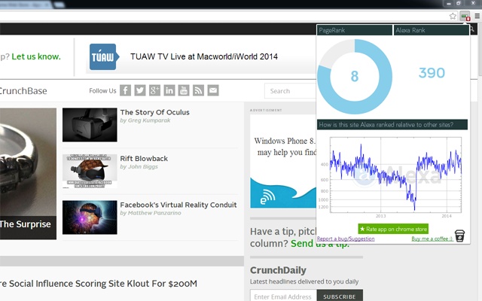This screenshot has height=301, width=482.
Task: Click the CrunchBase navigation link
Action: pyautogui.click(x=23, y=91)
